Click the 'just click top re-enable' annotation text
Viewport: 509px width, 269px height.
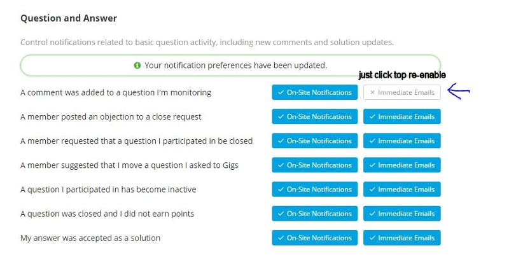402,75
